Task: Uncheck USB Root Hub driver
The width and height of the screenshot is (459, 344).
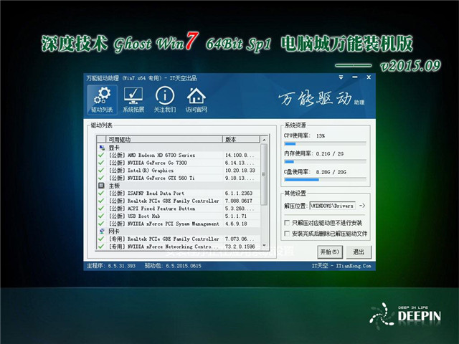Action: click(x=101, y=216)
